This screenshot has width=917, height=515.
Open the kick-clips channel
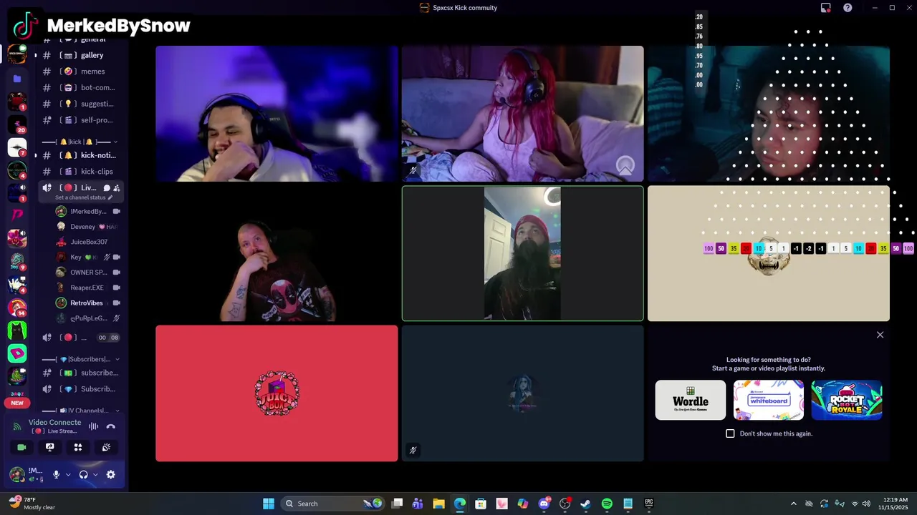[x=80, y=172]
